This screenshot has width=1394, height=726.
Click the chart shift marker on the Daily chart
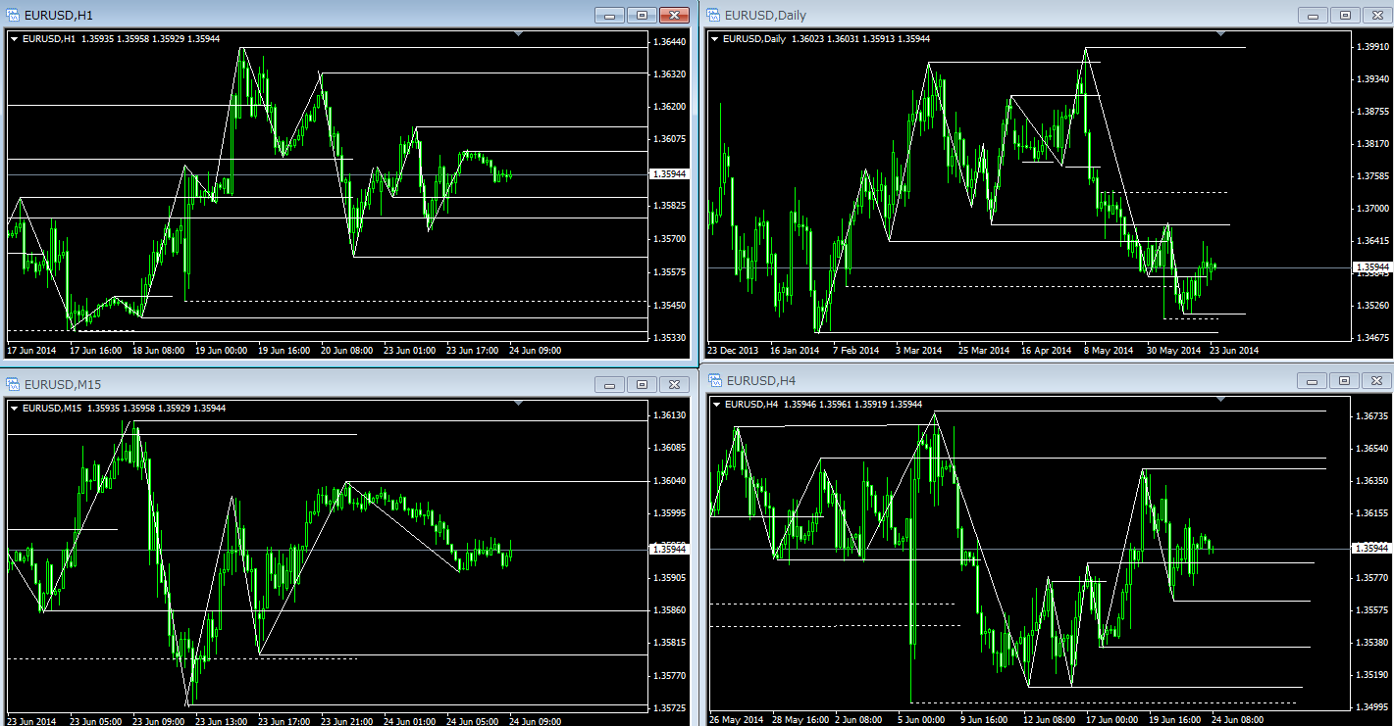1220,34
